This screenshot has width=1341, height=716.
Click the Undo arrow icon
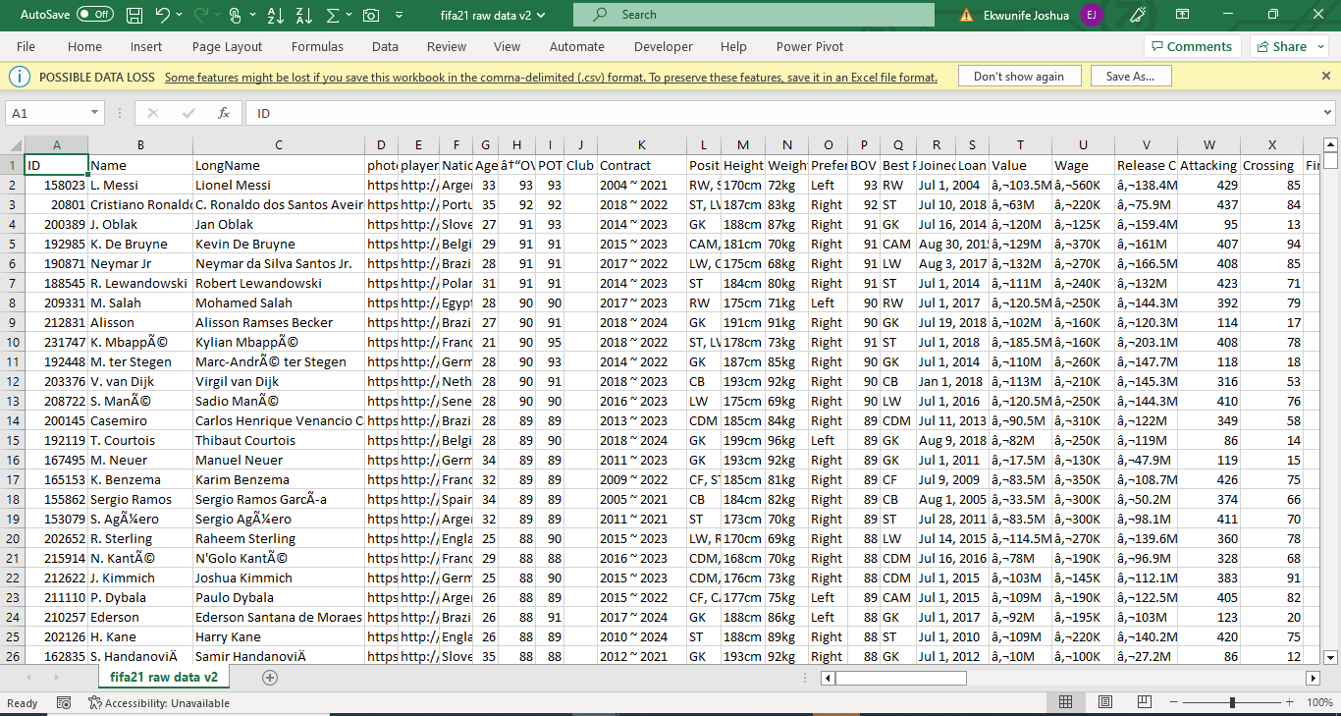[x=162, y=15]
